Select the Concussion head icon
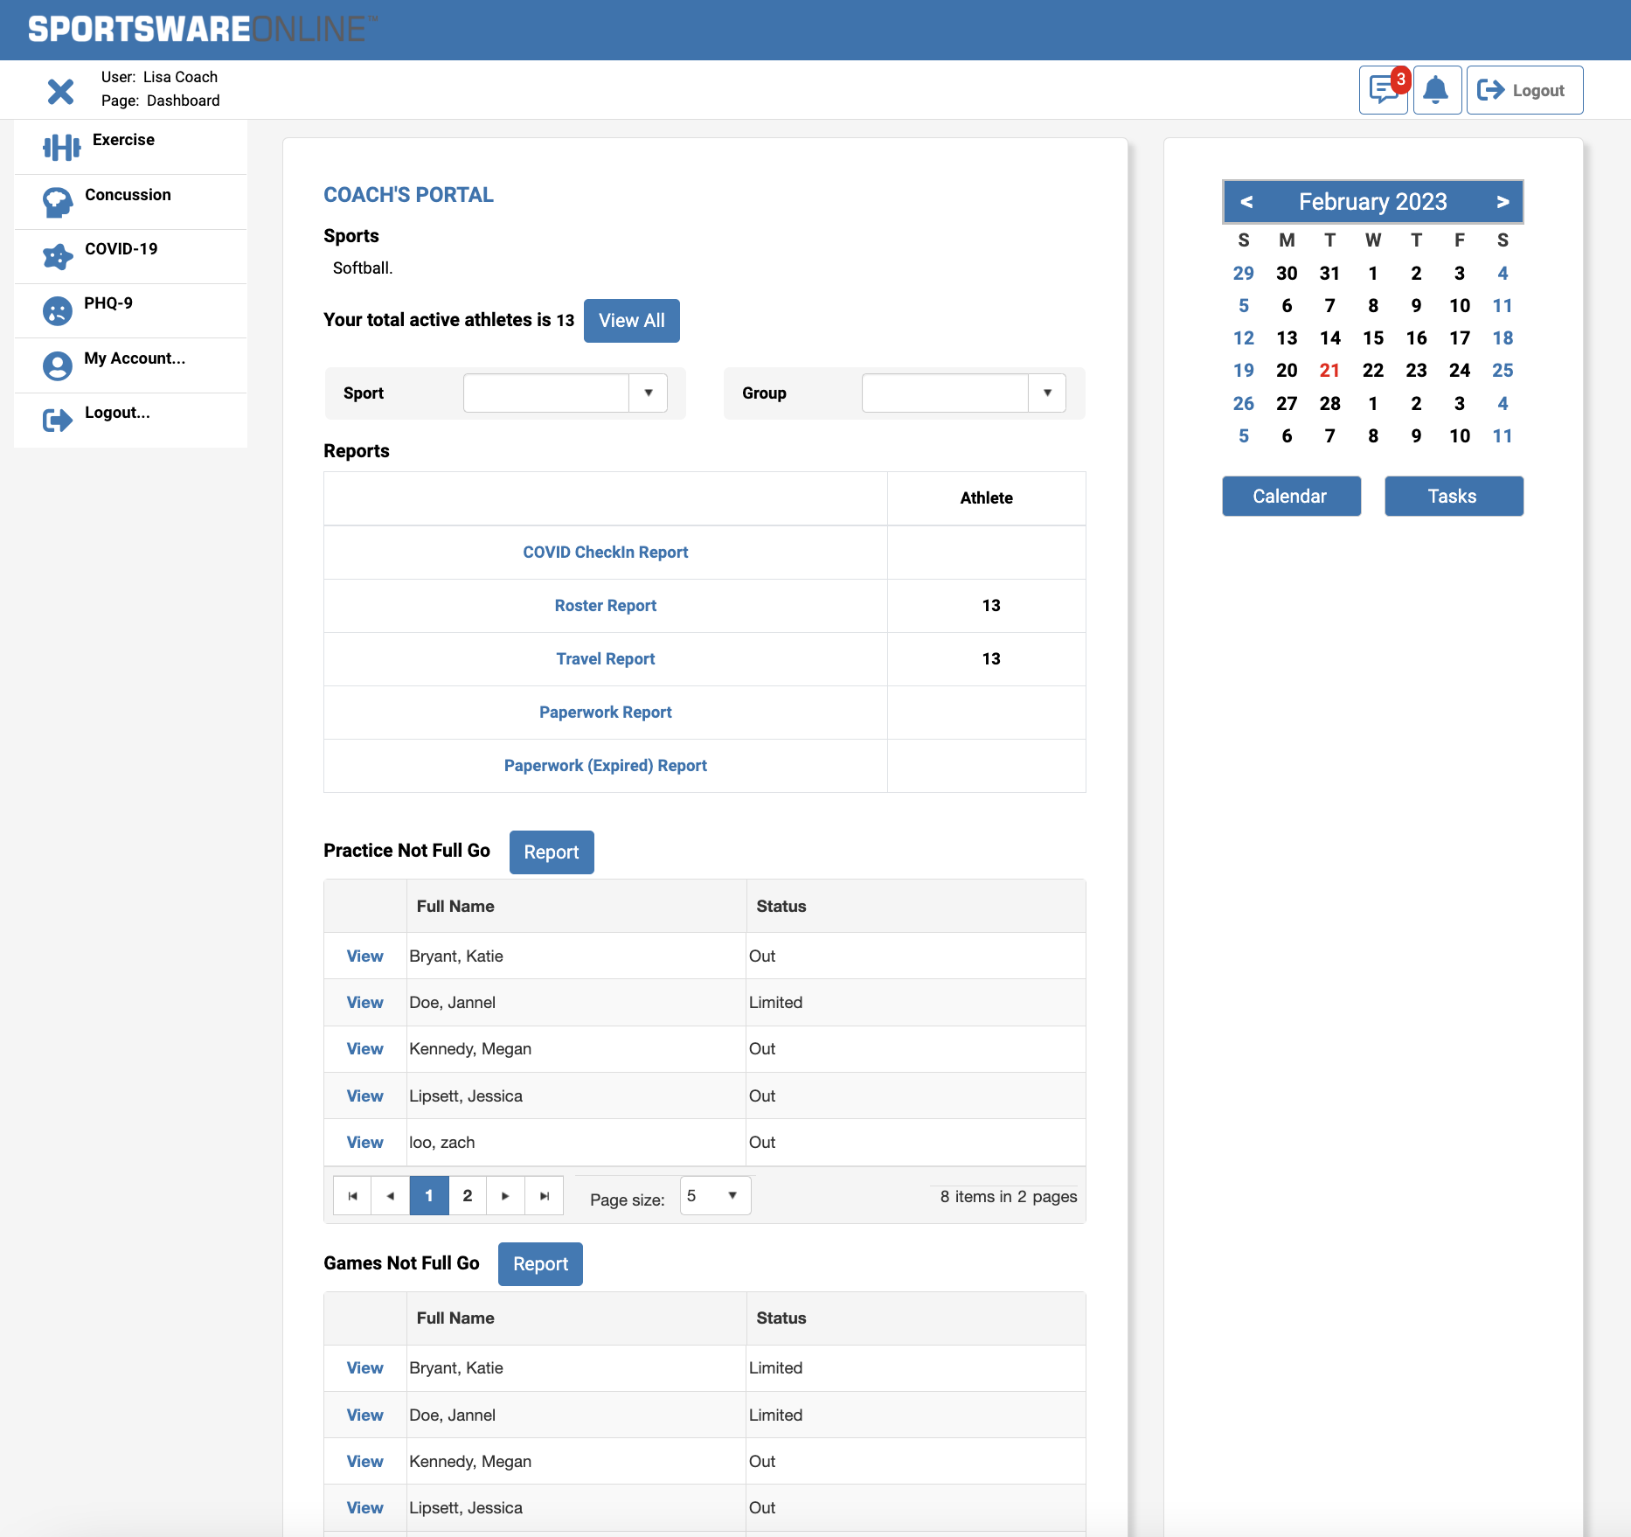1631x1537 pixels. tap(58, 202)
